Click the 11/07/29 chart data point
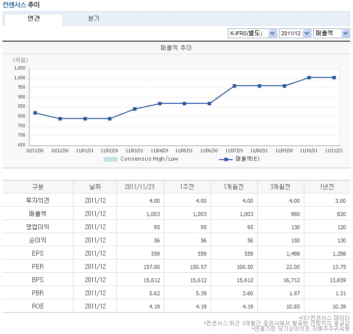The width and height of the screenshot is (353, 334). coord(235,86)
